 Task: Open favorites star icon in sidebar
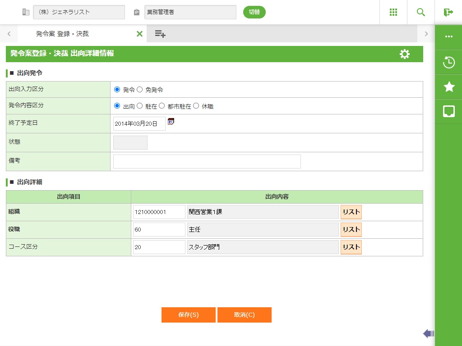449,87
